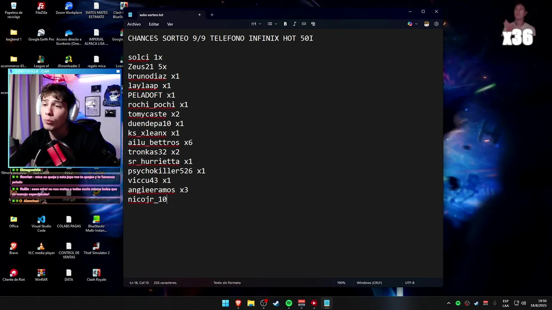Open the H1 heading style dropdown
This screenshot has width=552, height=310.
(x=256, y=24)
